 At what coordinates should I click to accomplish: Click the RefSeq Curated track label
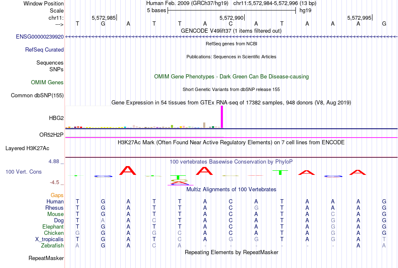coord(44,50)
